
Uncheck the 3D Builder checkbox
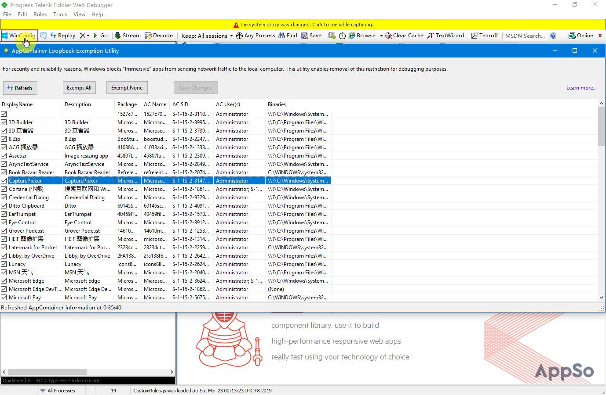coord(4,122)
